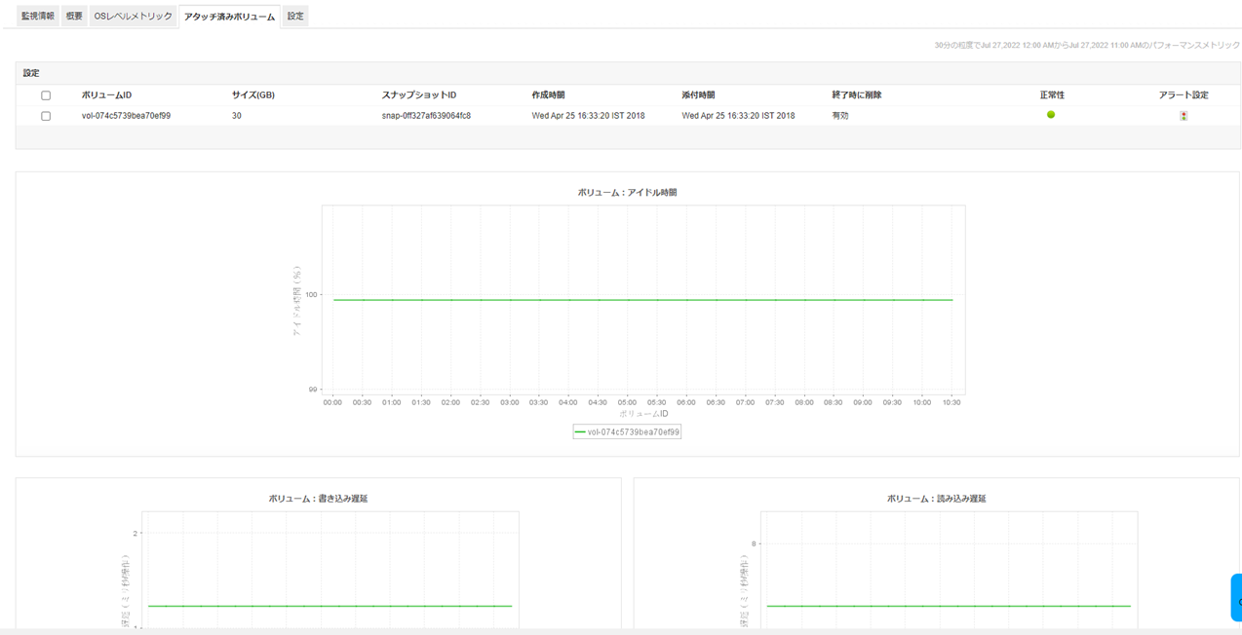Click the green line in 書き込み遅延 chart

[x=330, y=606]
